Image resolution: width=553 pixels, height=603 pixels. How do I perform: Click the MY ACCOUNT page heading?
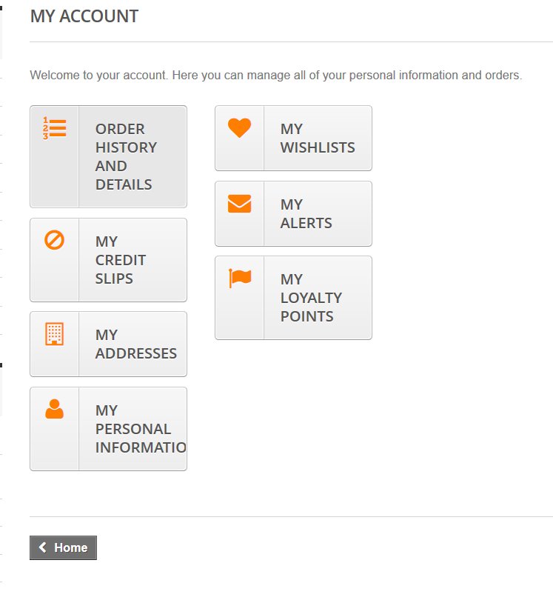pyautogui.click(x=84, y=16)
